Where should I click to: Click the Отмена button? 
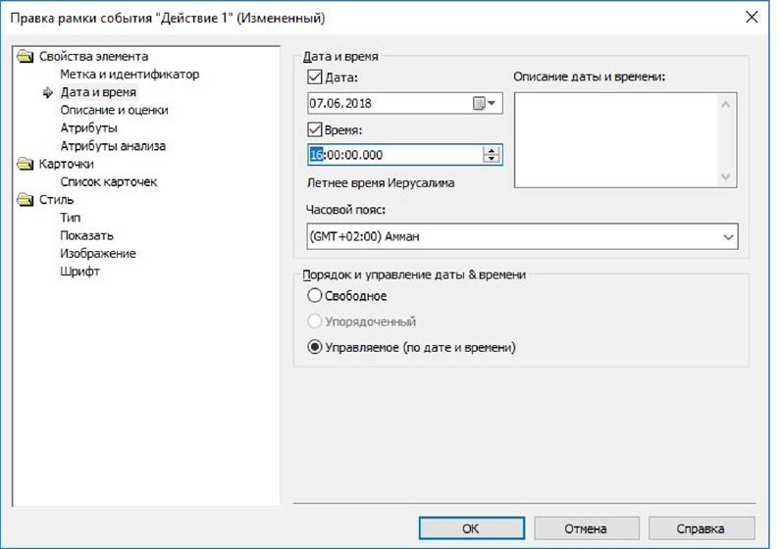point(586,528)
